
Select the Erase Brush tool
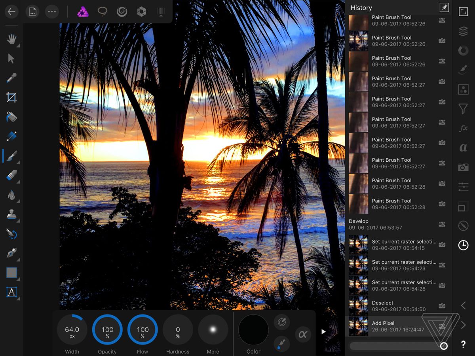pyautogui.click(x=11, y=175)
